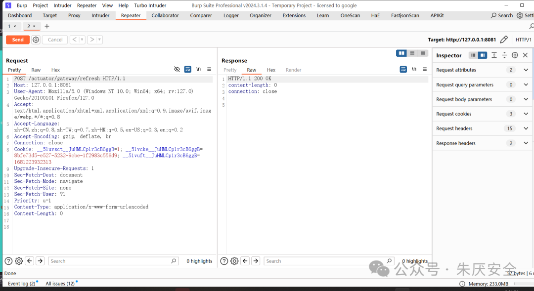Switch request view to Raw
This screenshot has width=534, height=291.
36,70
